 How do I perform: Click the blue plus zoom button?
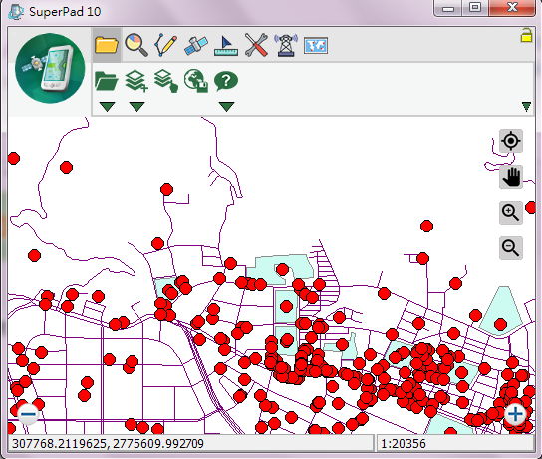[515, 414]
